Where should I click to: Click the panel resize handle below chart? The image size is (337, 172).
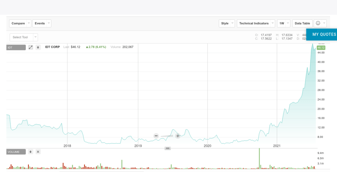coord(168,148)
